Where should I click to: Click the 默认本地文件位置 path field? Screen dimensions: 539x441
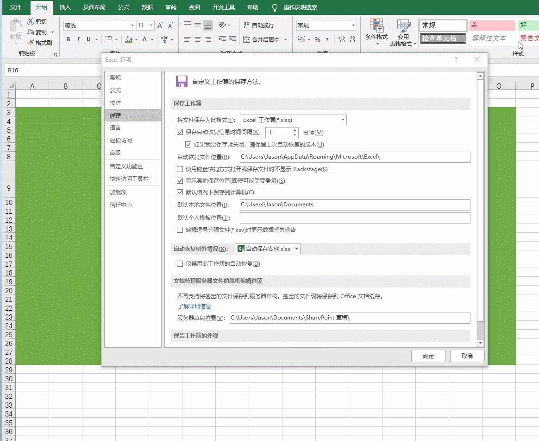tap(355, 205)
